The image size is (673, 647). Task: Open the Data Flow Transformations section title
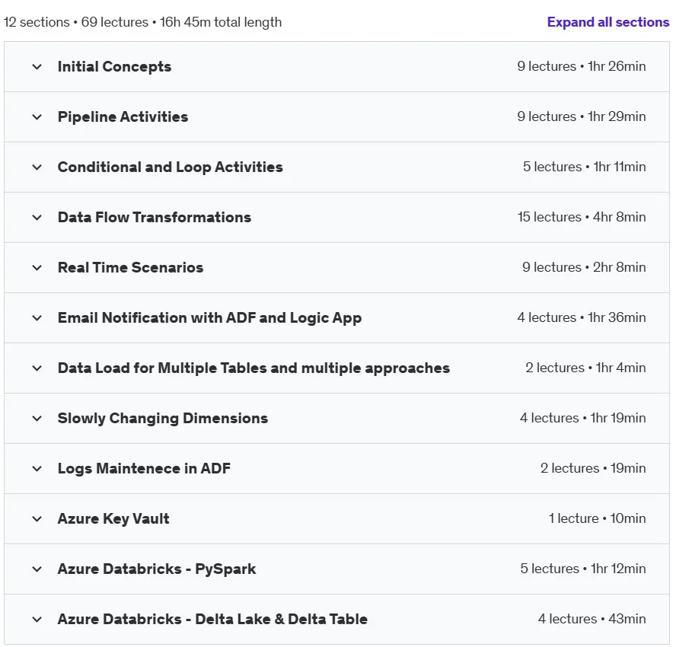pos(155,217)
